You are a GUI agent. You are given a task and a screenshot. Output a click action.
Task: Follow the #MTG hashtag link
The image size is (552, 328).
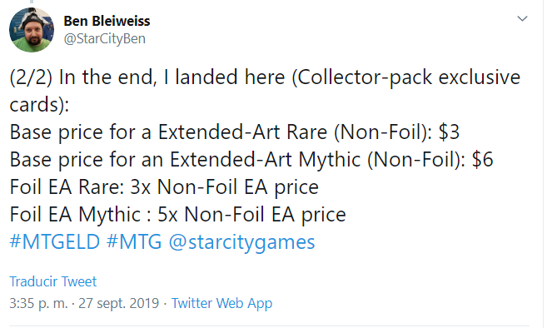click(x=134, y=242)
